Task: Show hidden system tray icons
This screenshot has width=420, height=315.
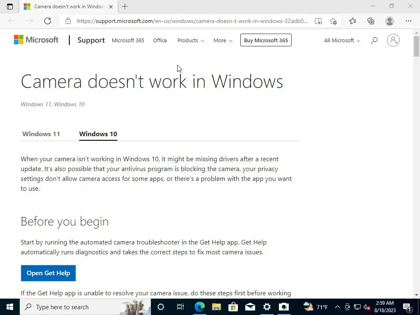Action: [x=338, y=307]
